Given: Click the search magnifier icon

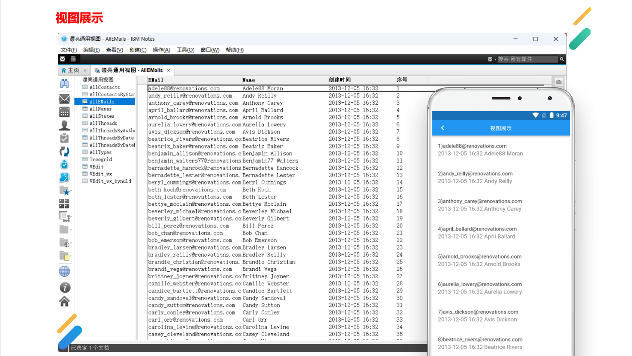Looking at the screenshot, I should coord(562,59).
